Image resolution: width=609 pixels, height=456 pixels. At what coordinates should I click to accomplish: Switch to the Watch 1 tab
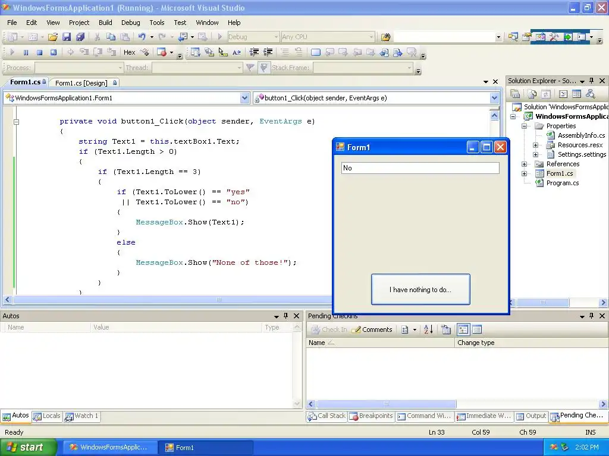tap(82, 416)
